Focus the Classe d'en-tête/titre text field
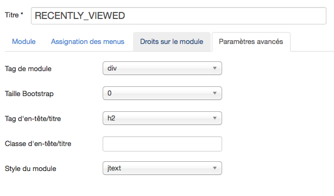The image size is (334, 196). pyautogui.click(x=162, y=144)
